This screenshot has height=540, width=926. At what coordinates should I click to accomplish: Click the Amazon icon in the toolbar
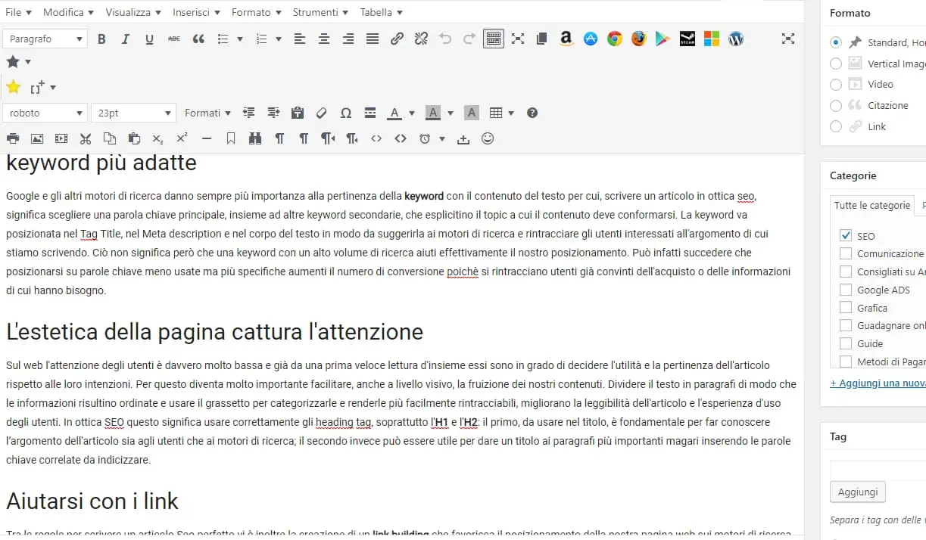(566, 39)
